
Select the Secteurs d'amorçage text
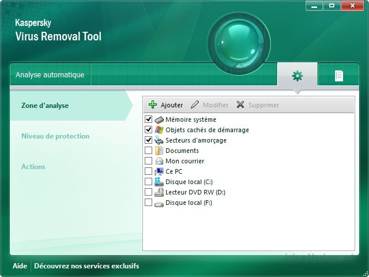196,140
